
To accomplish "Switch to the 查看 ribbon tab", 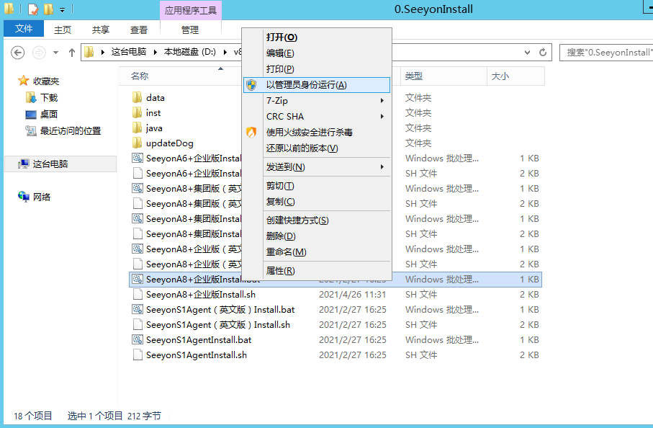I will tap(139, 30).
